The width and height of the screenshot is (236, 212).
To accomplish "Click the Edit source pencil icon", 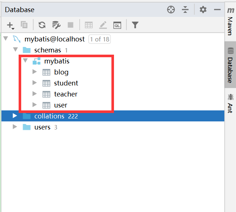I will point(103,25).
